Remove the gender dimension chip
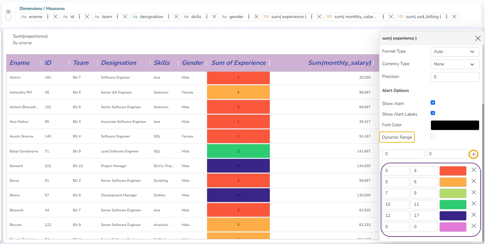This screenshot has width=485, height=244. coord(256,17)
